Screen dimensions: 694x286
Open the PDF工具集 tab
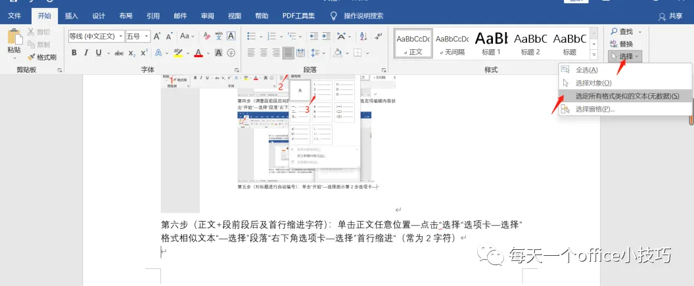click(x=299, y=16)
